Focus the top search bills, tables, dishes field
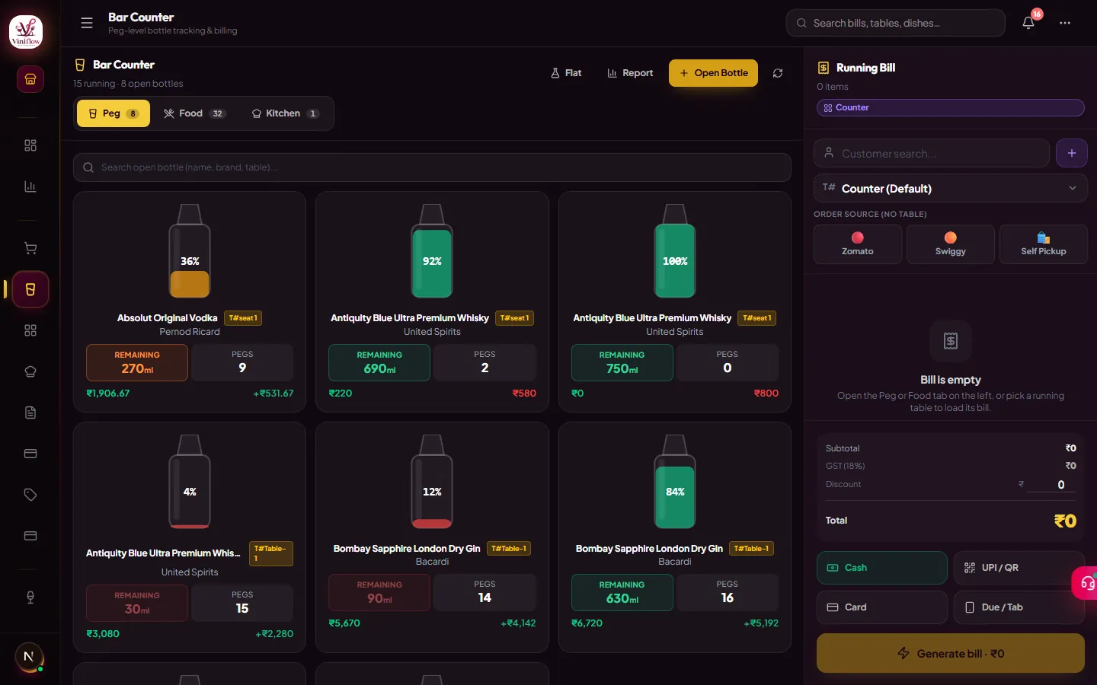Screen dimensions: 1097x685 [896, 23]
